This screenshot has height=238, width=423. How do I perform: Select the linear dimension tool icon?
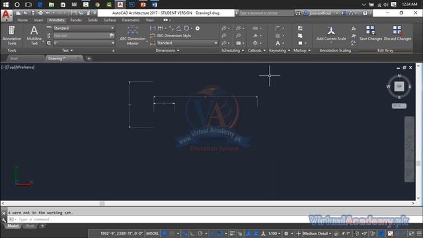pos(153,28)
